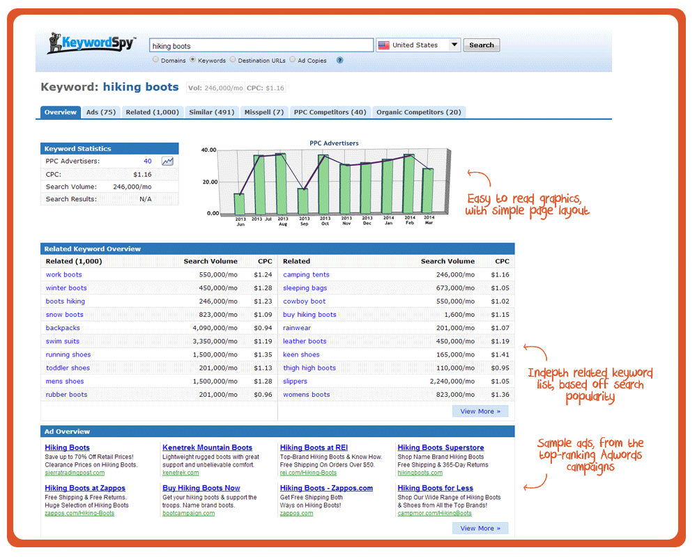
Task: Select the Domains radio button
Action: 155,60
